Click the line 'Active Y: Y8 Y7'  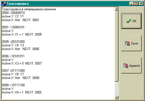[13, 74]
